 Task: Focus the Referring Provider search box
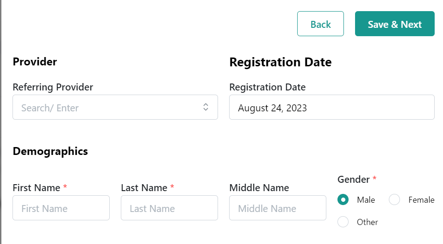tap(106, 108)
